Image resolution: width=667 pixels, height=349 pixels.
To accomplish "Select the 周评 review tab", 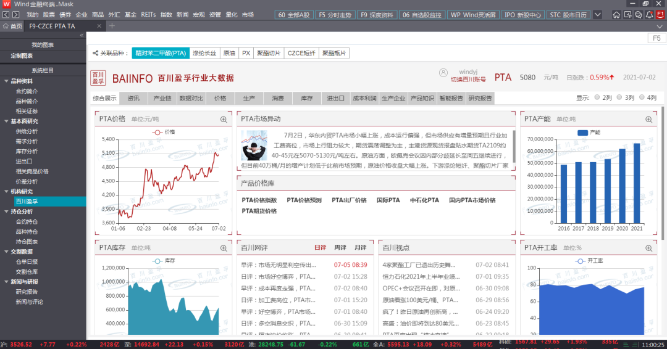I will click(x=340, y=247).
